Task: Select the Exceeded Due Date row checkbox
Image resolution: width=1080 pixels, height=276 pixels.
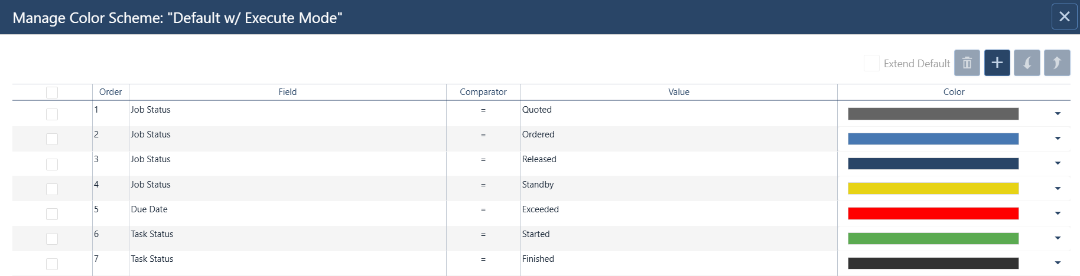Action: coord(52,213)
